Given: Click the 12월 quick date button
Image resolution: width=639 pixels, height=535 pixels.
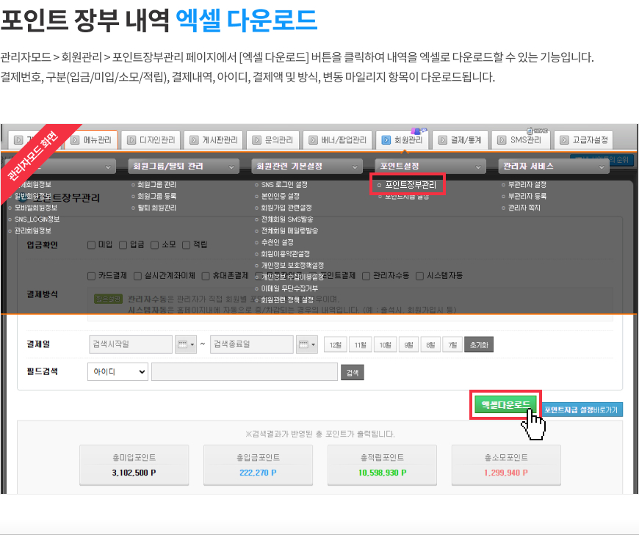Looking at the screenshot, I should pos(336,345).
